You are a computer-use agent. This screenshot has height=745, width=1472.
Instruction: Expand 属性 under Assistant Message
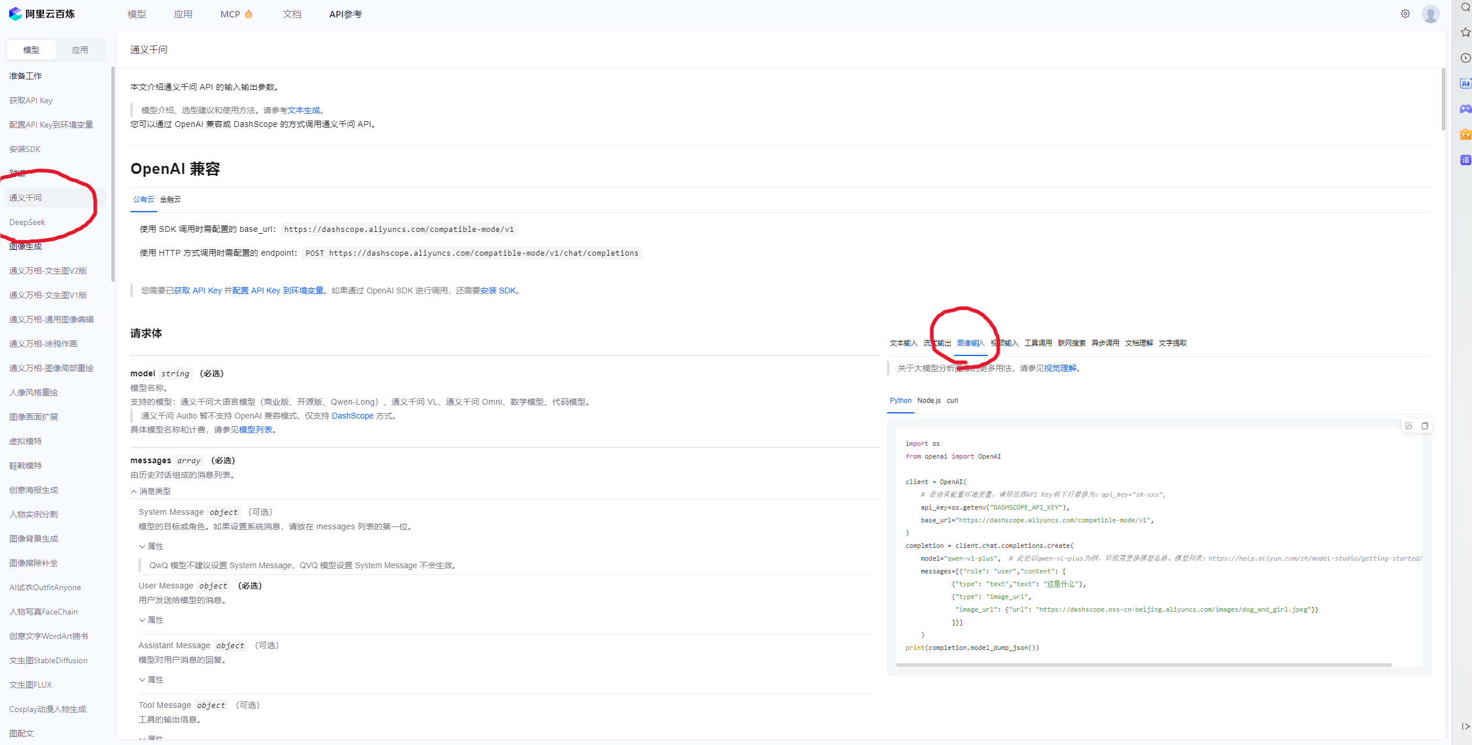point(151,679)
